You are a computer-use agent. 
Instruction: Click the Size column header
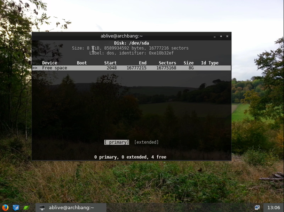pyautogui.click(x=189, y=63)
